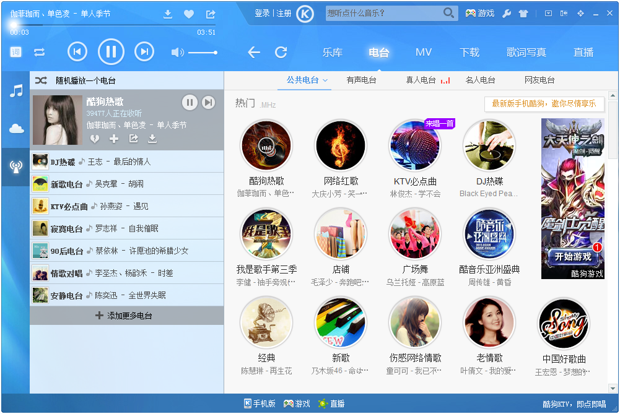
Task: Play the 我是歌手第三季 thumbnail
Action: coord(266,234)
